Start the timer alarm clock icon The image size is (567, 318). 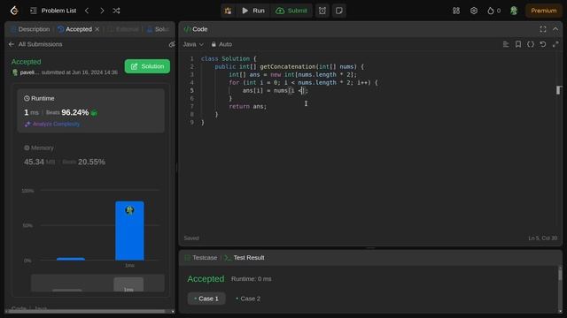coord(322,11)
